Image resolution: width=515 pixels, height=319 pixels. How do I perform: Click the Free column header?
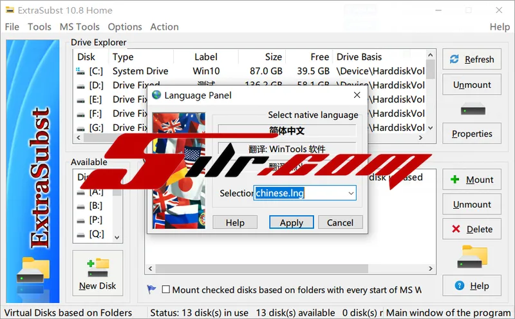click(319, 57)
